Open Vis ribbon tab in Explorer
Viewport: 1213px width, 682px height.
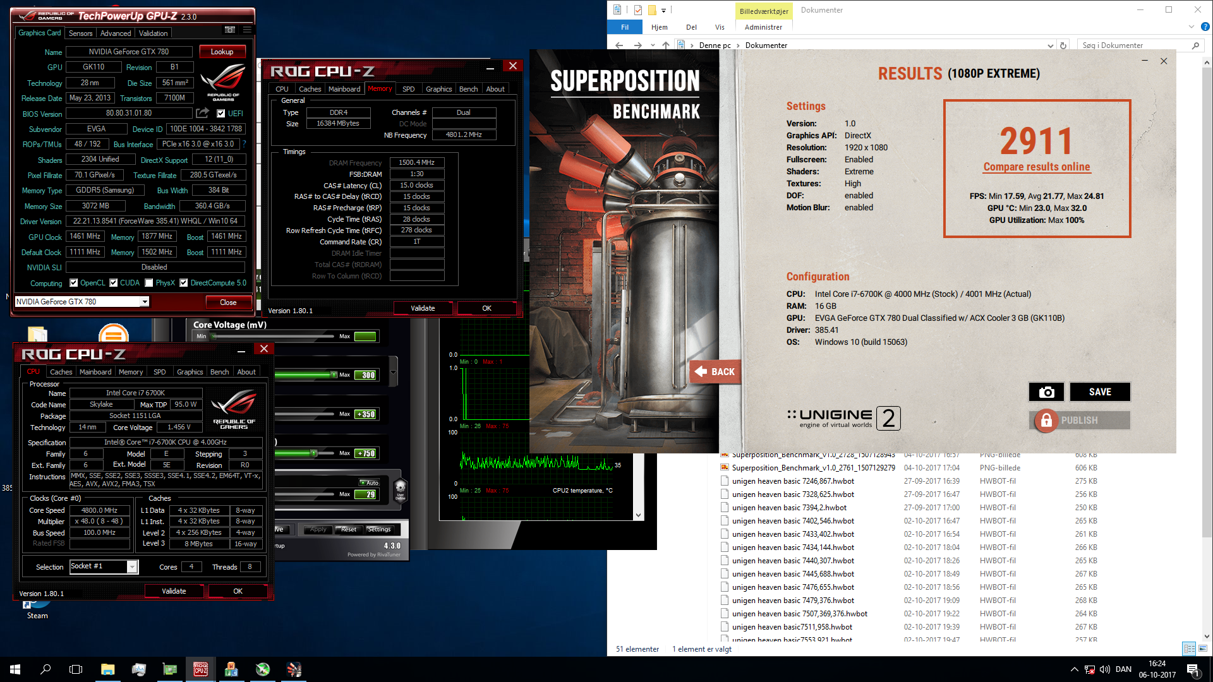click(x=720, y=27)
